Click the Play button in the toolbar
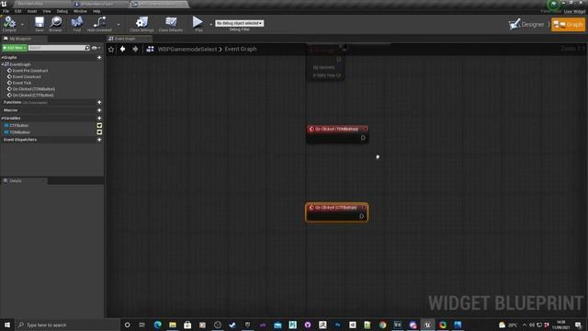Screen dimensions: 588x331 coord(198,23)
